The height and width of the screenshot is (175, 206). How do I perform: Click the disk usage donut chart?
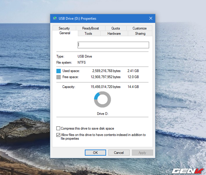coord(102,99)
